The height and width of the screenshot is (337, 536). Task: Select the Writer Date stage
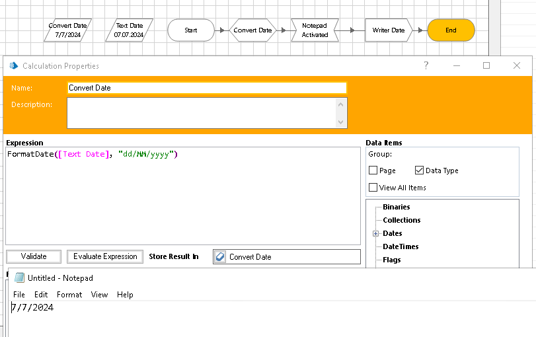click(388, 30)
